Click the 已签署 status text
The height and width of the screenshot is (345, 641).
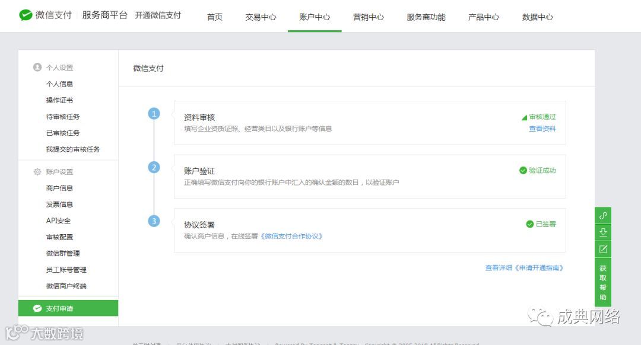[x=546, y=224]
